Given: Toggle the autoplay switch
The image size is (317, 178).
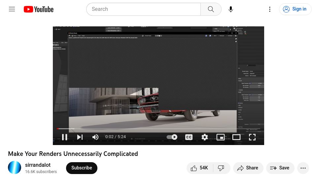Looking at the screenshot, I should [x=172, y=137].
